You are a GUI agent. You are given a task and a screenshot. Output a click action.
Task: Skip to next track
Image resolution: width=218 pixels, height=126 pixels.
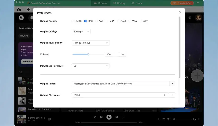pyautogui.click(x=117, y=117)
